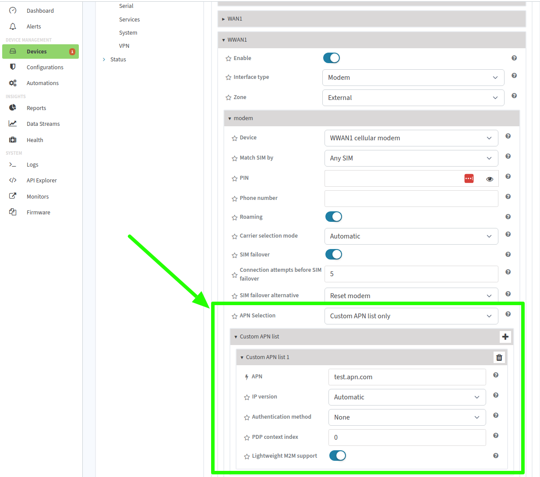Open SIM failover alternative dropdown
The image size is (540, 477).
[x=411, y=296]
